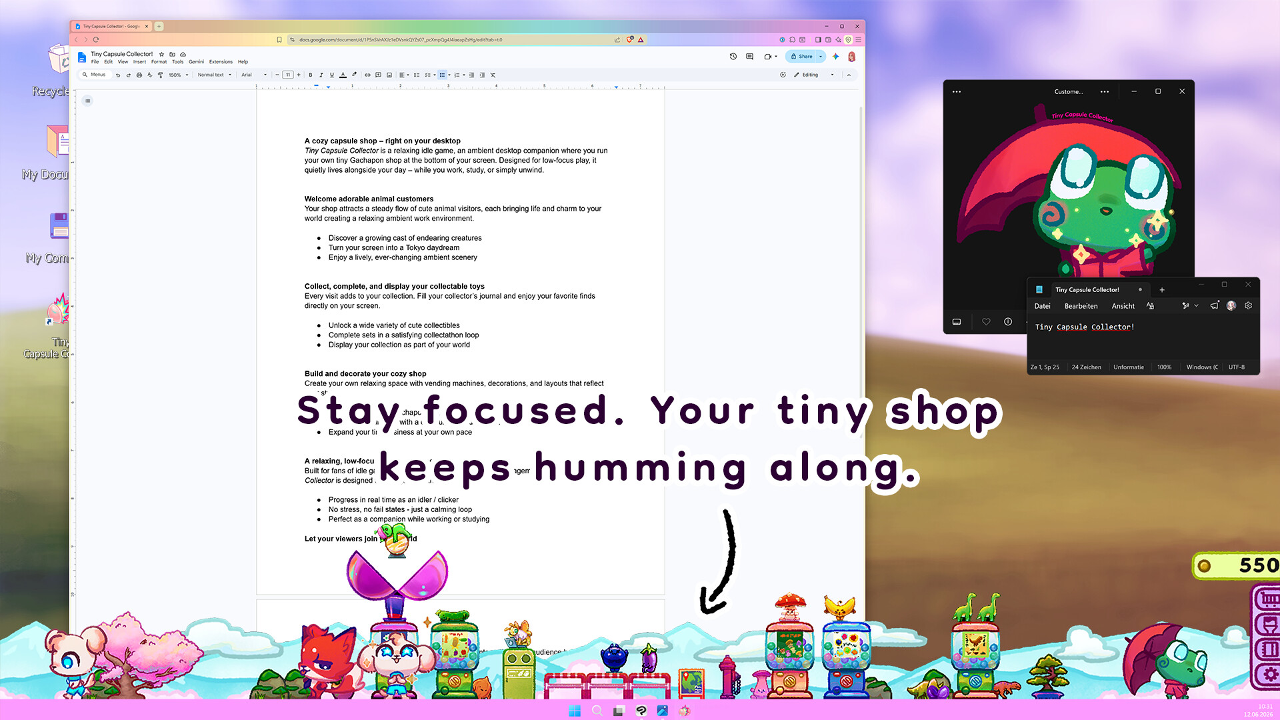This screenshot has width=1280, height=720.
Task: Clear formatting from selected text
Action: [493, 75]
